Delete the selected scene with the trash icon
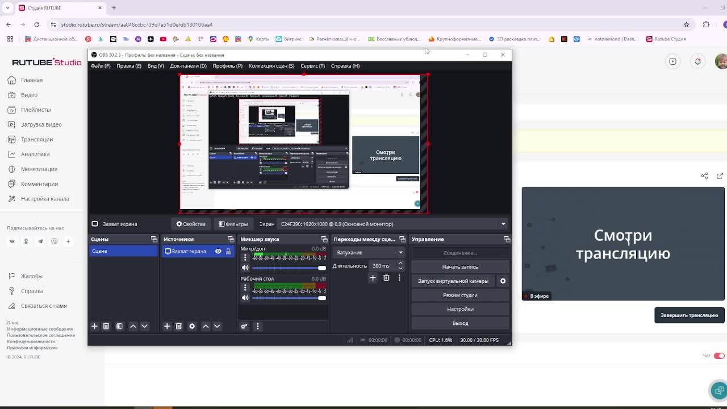 [106, 326]
